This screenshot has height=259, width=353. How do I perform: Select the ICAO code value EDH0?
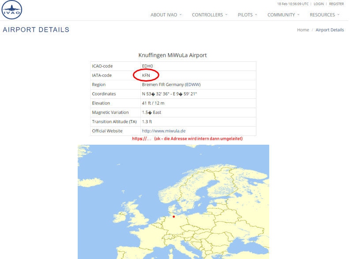[147, 66]
